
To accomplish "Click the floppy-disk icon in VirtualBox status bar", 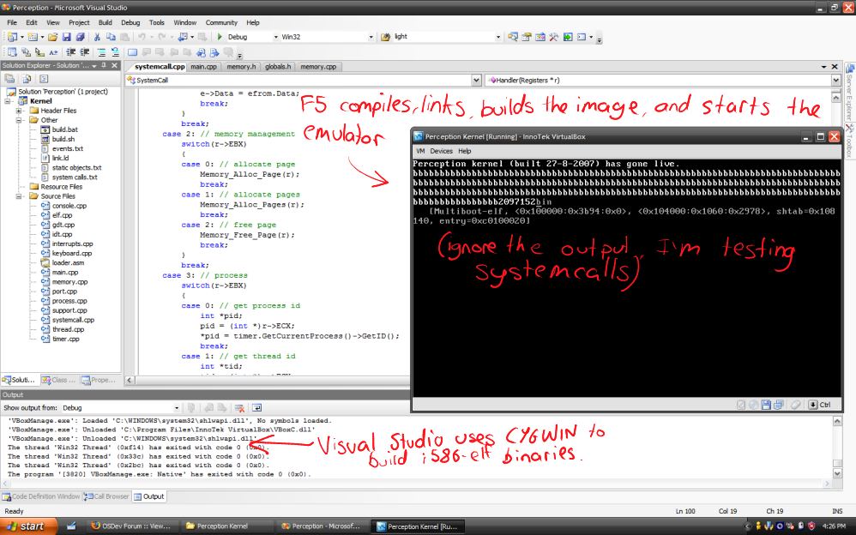I will [766, 405].
